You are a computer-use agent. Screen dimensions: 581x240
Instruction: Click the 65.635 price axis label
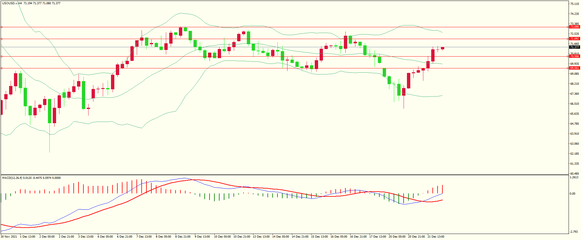(574, 114)
